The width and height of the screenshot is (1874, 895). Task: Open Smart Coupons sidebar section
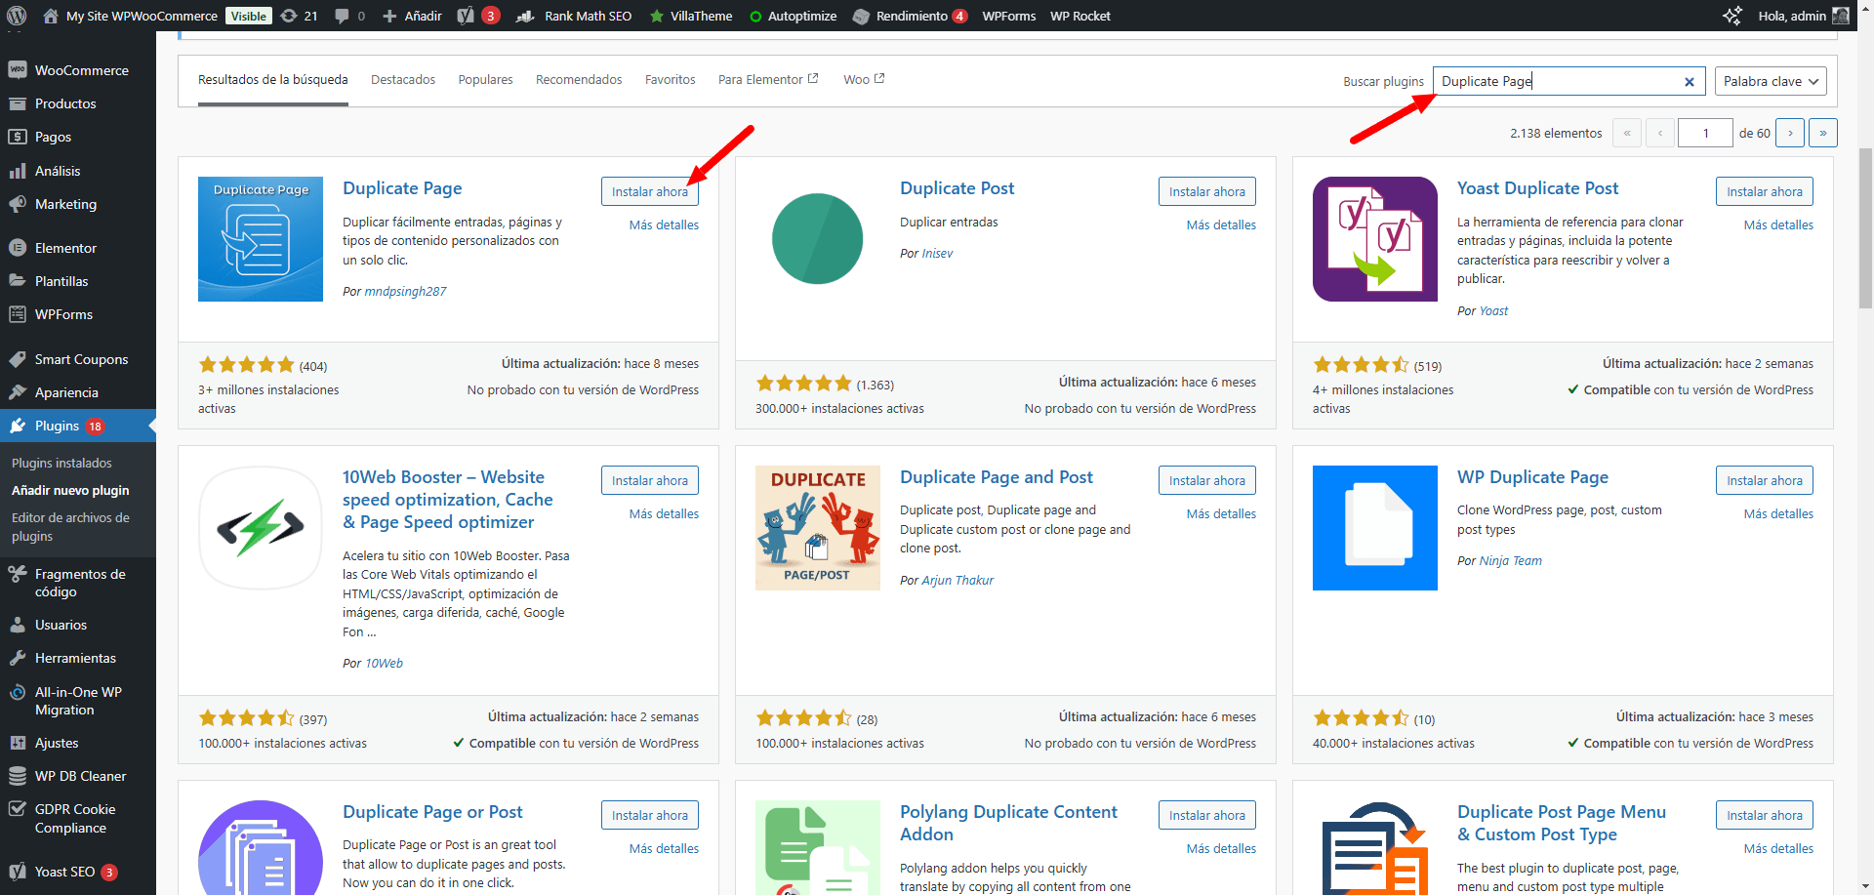point(78,359)
